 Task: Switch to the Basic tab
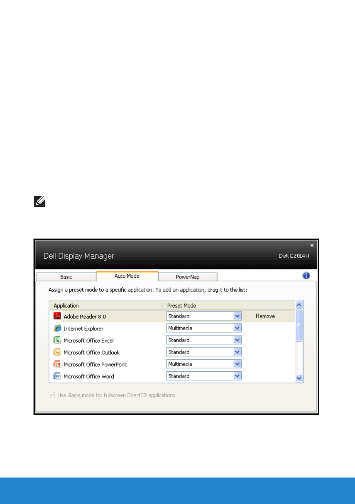66,277
